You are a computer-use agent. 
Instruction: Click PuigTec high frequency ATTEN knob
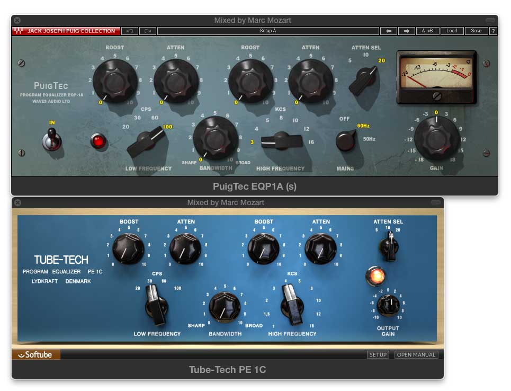point(311,81)
